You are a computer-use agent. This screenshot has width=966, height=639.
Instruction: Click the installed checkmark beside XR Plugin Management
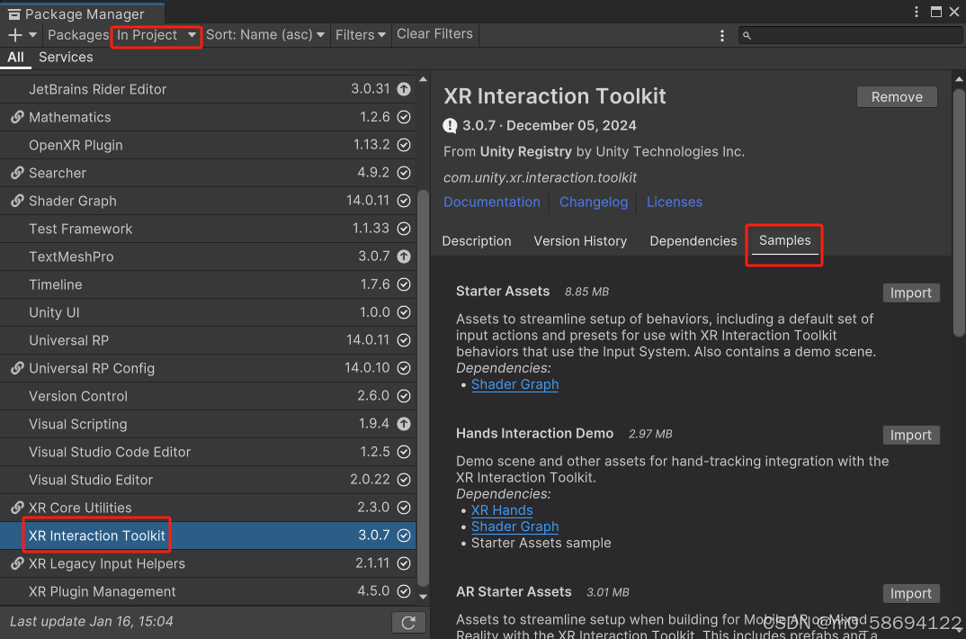coord(403,591)
